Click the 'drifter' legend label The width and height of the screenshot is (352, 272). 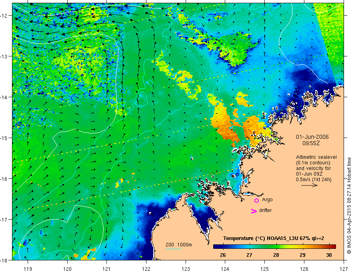tap(265, 210)
